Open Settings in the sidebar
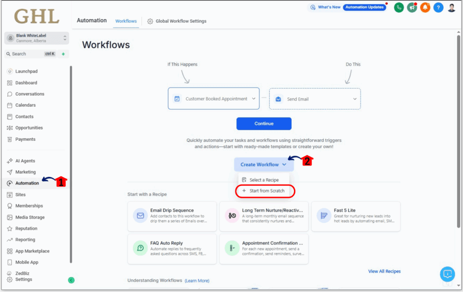This screenshot has width=463, height=292. (x=19, y=280)
